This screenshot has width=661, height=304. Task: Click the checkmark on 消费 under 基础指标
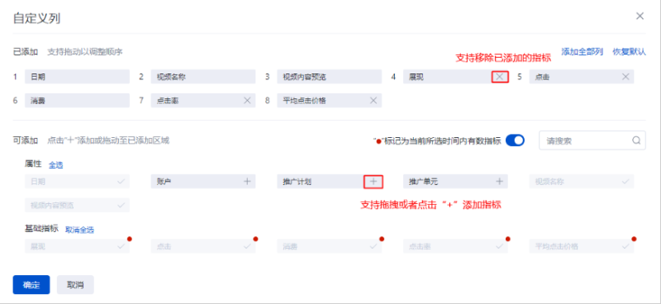tap(373, 246)
